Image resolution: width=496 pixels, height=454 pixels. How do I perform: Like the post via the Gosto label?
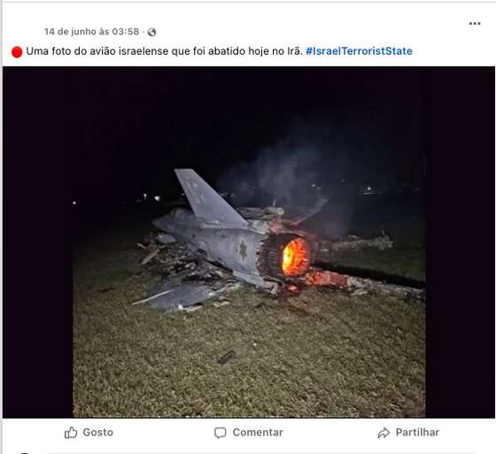(97, 432)
